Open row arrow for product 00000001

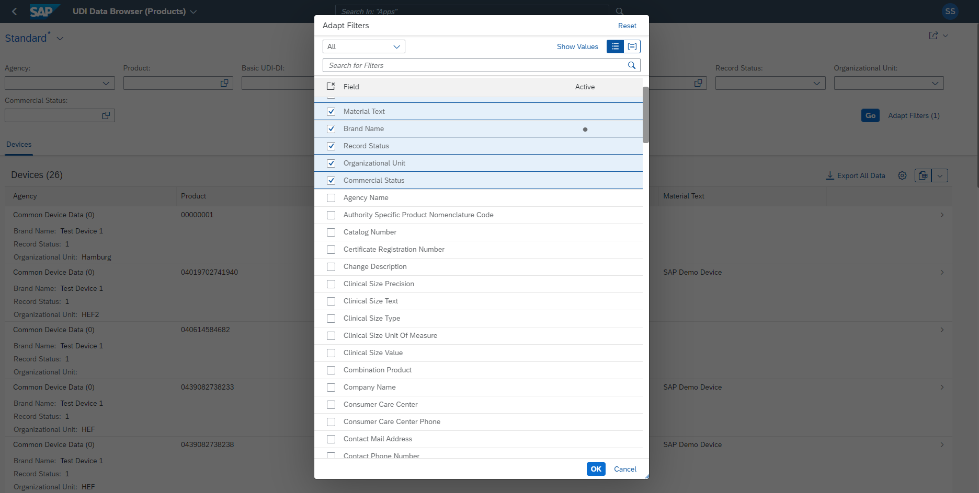click(942, 215)
